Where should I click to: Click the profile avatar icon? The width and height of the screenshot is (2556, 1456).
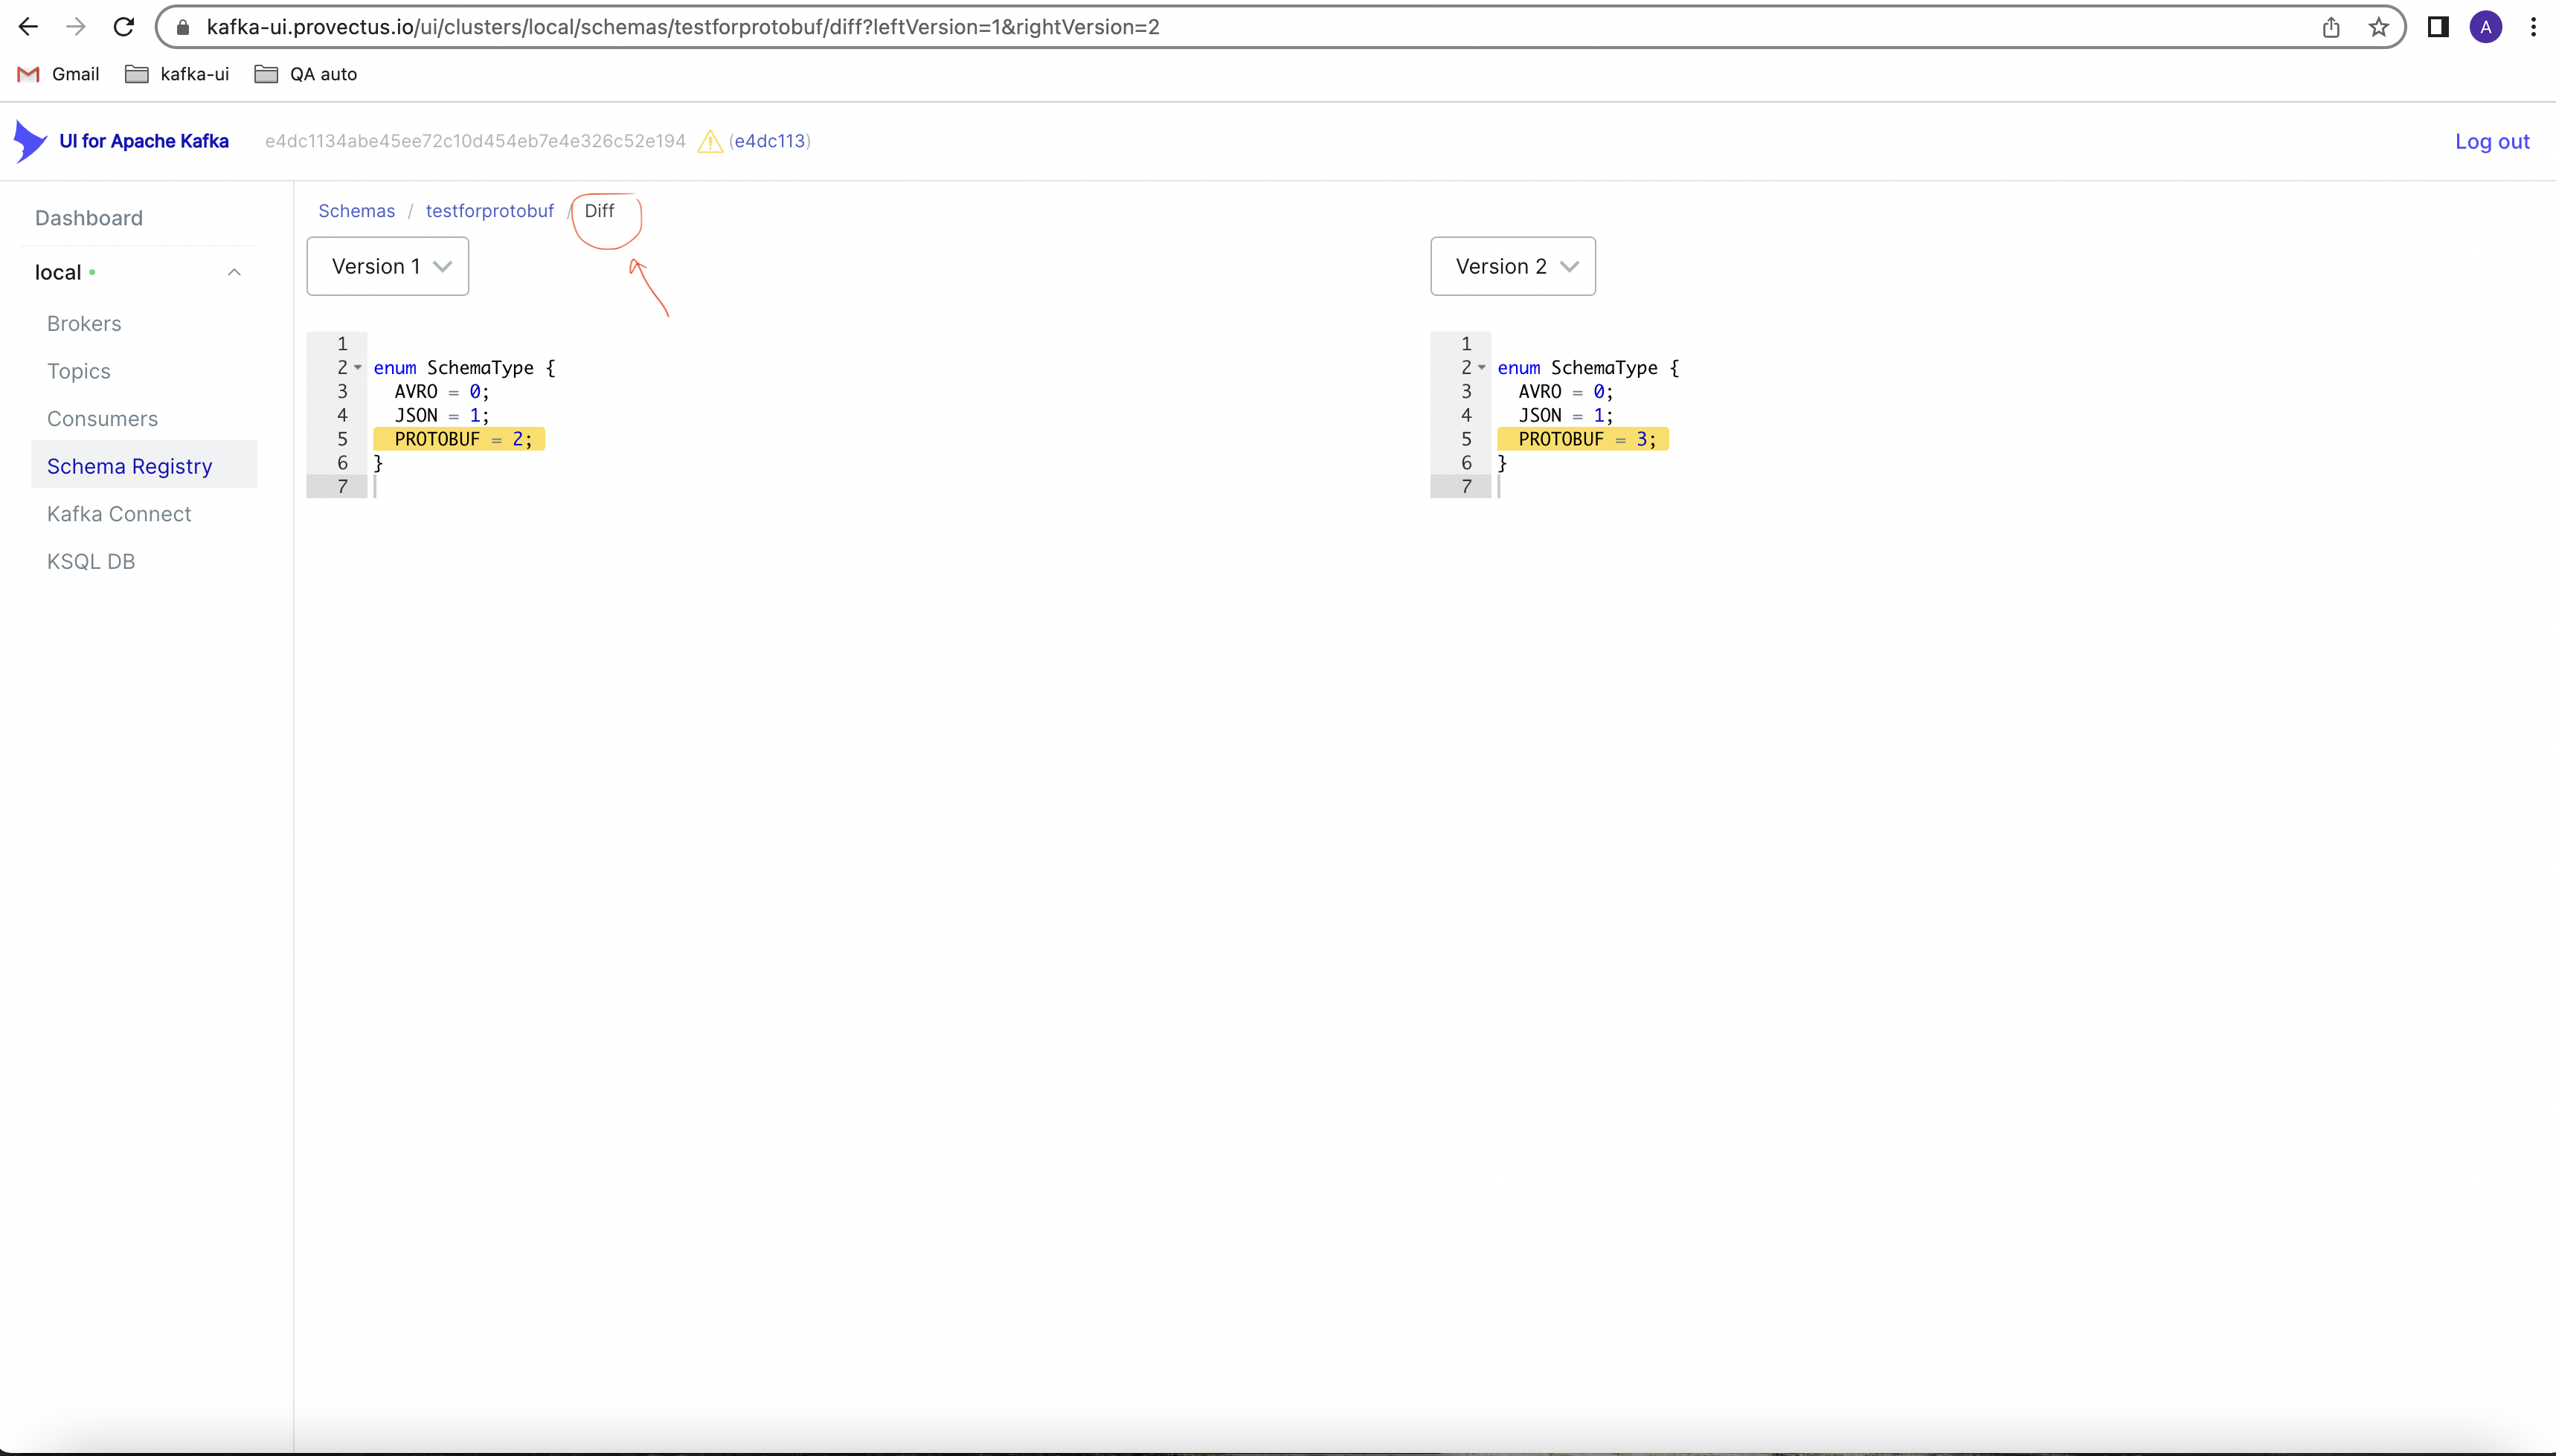(2485, 26)
